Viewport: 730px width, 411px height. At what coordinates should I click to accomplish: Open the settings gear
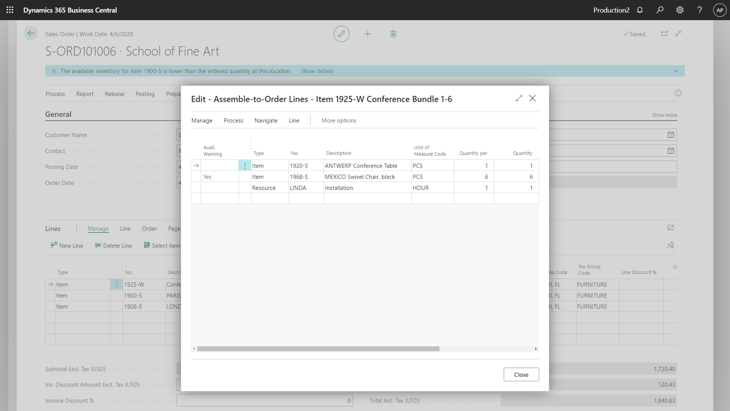pyautogui.click(x=680, y=10)
